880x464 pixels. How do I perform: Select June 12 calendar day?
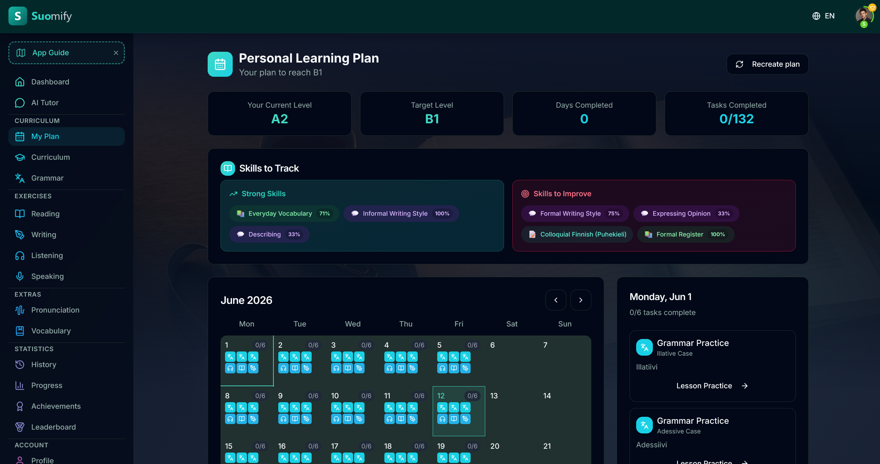tap(459, 411)
